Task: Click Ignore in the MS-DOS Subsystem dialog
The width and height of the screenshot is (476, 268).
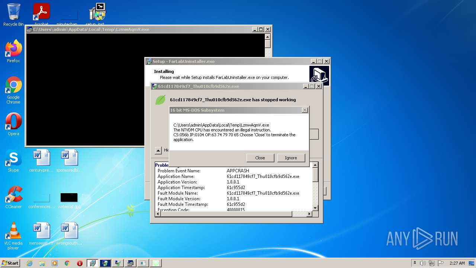Action: [291, 158]
